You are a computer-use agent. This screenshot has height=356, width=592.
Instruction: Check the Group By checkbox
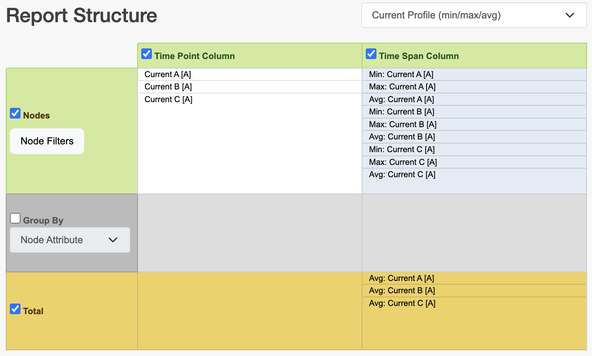[15, 218]
